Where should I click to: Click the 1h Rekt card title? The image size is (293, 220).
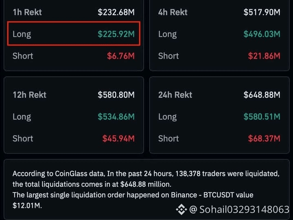pos(27,12)
